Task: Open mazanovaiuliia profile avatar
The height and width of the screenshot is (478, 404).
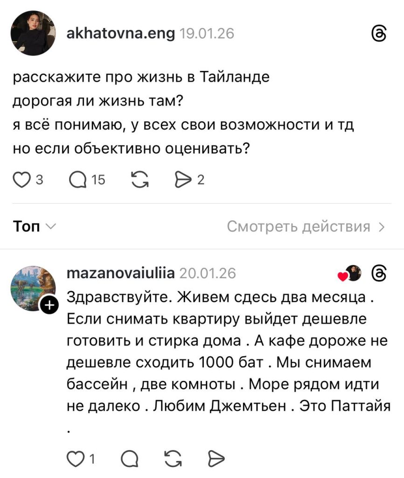Action: (x=33, y=288)
